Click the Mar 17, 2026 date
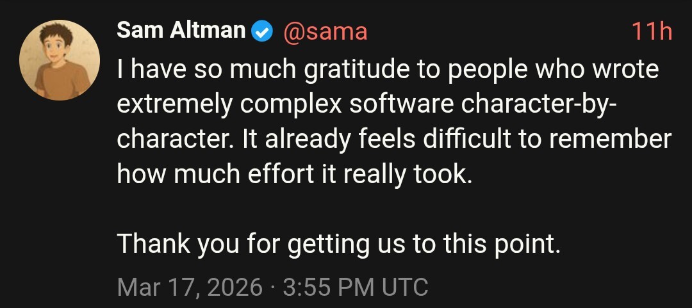Screen dimensions: 692x308 tap(190, 286)
